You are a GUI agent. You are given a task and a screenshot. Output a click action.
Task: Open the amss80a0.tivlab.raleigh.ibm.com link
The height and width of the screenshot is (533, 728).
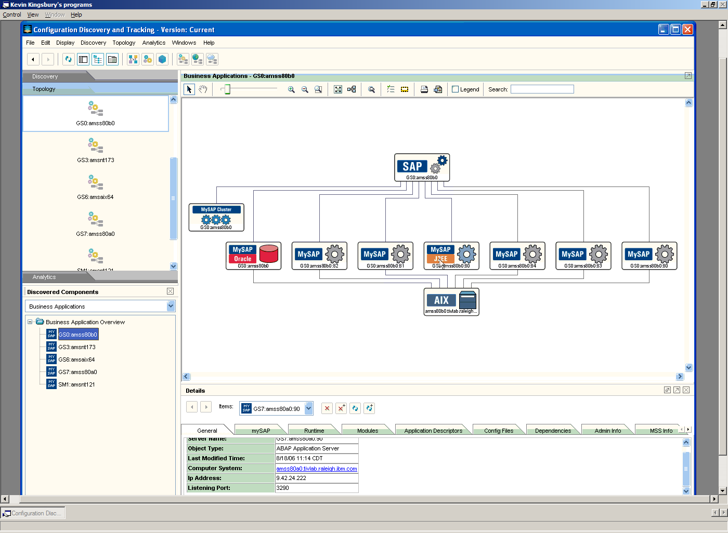point(317,469)
